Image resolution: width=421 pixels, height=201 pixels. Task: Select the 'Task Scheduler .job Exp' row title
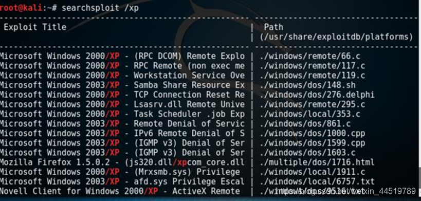pos(189,114)
